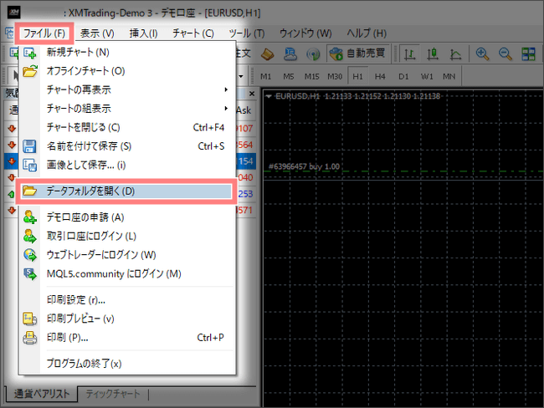Click order line #63966457 buy 1.00
This screenshot has height=408, width=544.
tap(304, 166)
